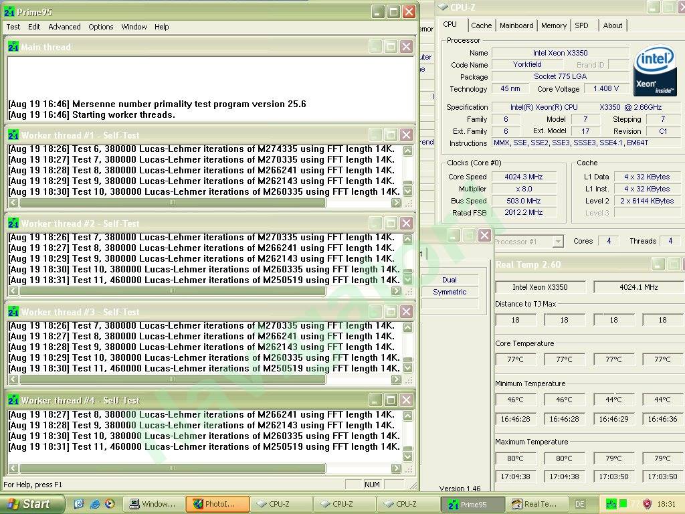The height and width of the screenshot is (514, 685).
Task: Switch to the Prime95 taskbar button
Action: [472, 504]
